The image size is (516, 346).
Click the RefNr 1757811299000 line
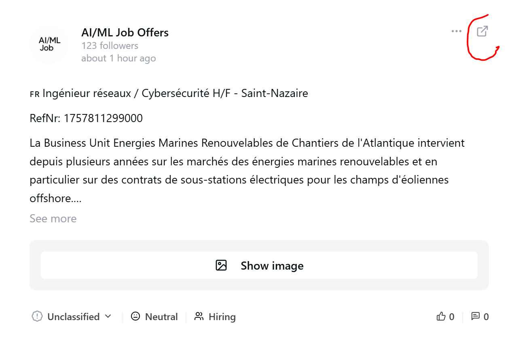(x=86, y=118)
